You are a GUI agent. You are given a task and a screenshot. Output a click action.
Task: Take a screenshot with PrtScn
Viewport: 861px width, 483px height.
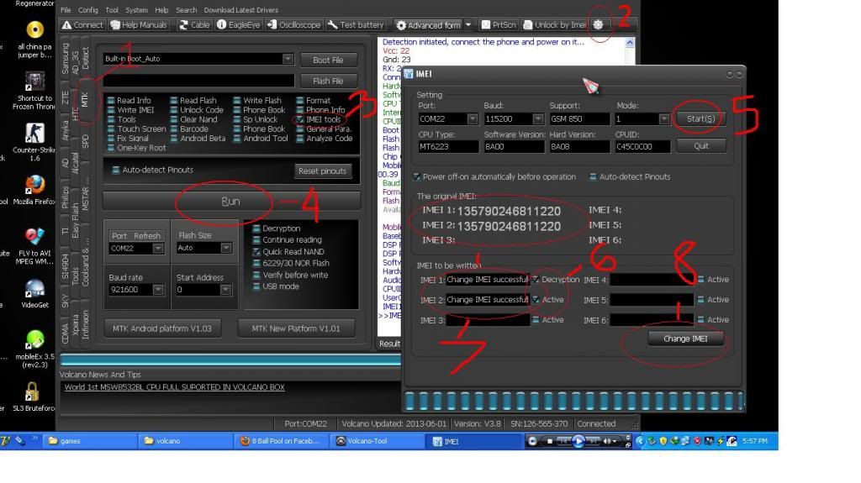(x=499, y=25)
